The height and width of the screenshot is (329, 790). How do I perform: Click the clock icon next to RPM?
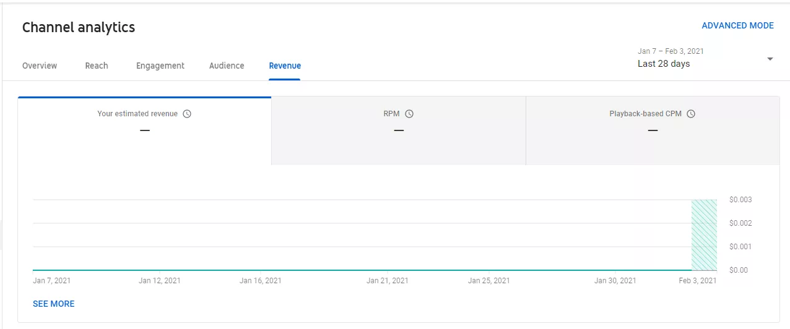pyautogui.click(x=409, y=114)
